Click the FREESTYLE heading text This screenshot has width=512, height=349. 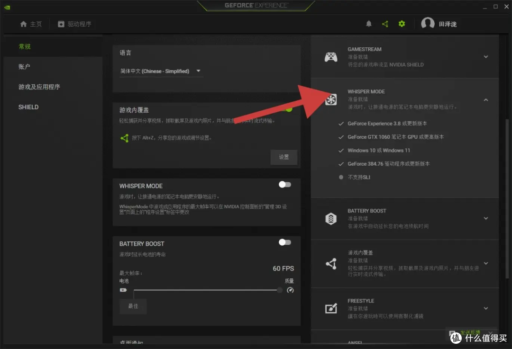(x=361, y=301)
